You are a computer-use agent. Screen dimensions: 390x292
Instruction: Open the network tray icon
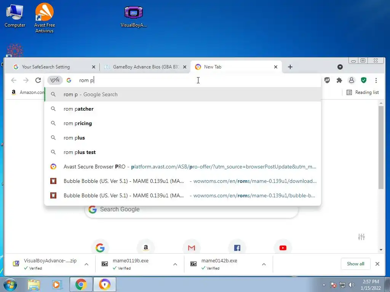(x=342, y=285)
